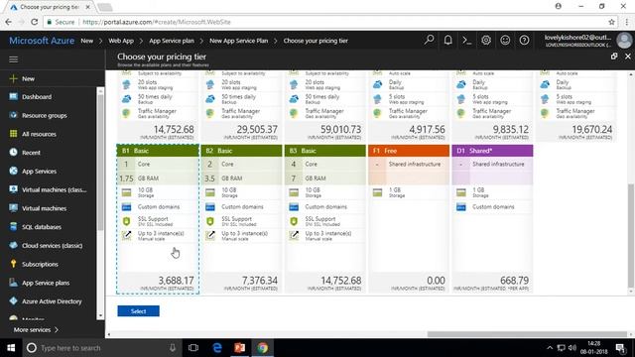The width and height of the screenshot is (635, 357).
Task: Open portal settings gear
Action: click(x=486, y=40)
